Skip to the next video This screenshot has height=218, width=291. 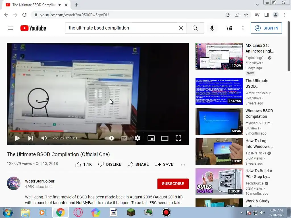click(x=31, y=138)
